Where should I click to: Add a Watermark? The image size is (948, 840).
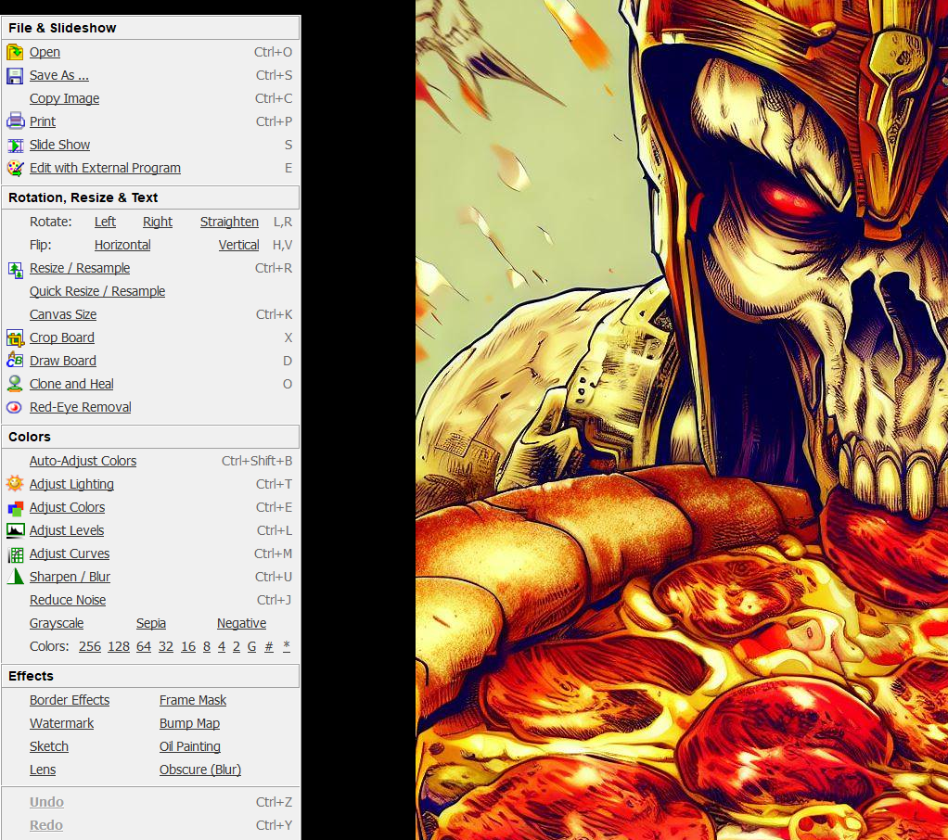(61, 723)
